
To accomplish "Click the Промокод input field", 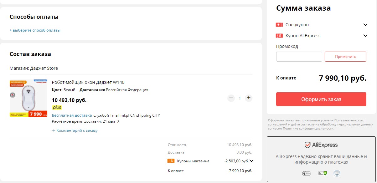I will coord(299,57).
